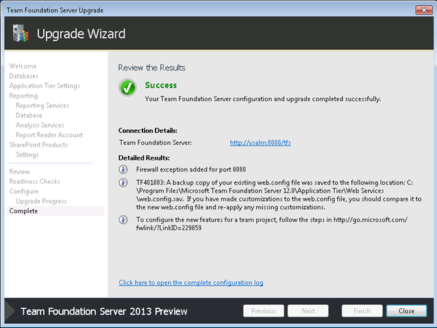Image resolution: width=437 pixels, height=328 pixels.
Task: Select the Readiness Checks step
Action: point(34,182)
